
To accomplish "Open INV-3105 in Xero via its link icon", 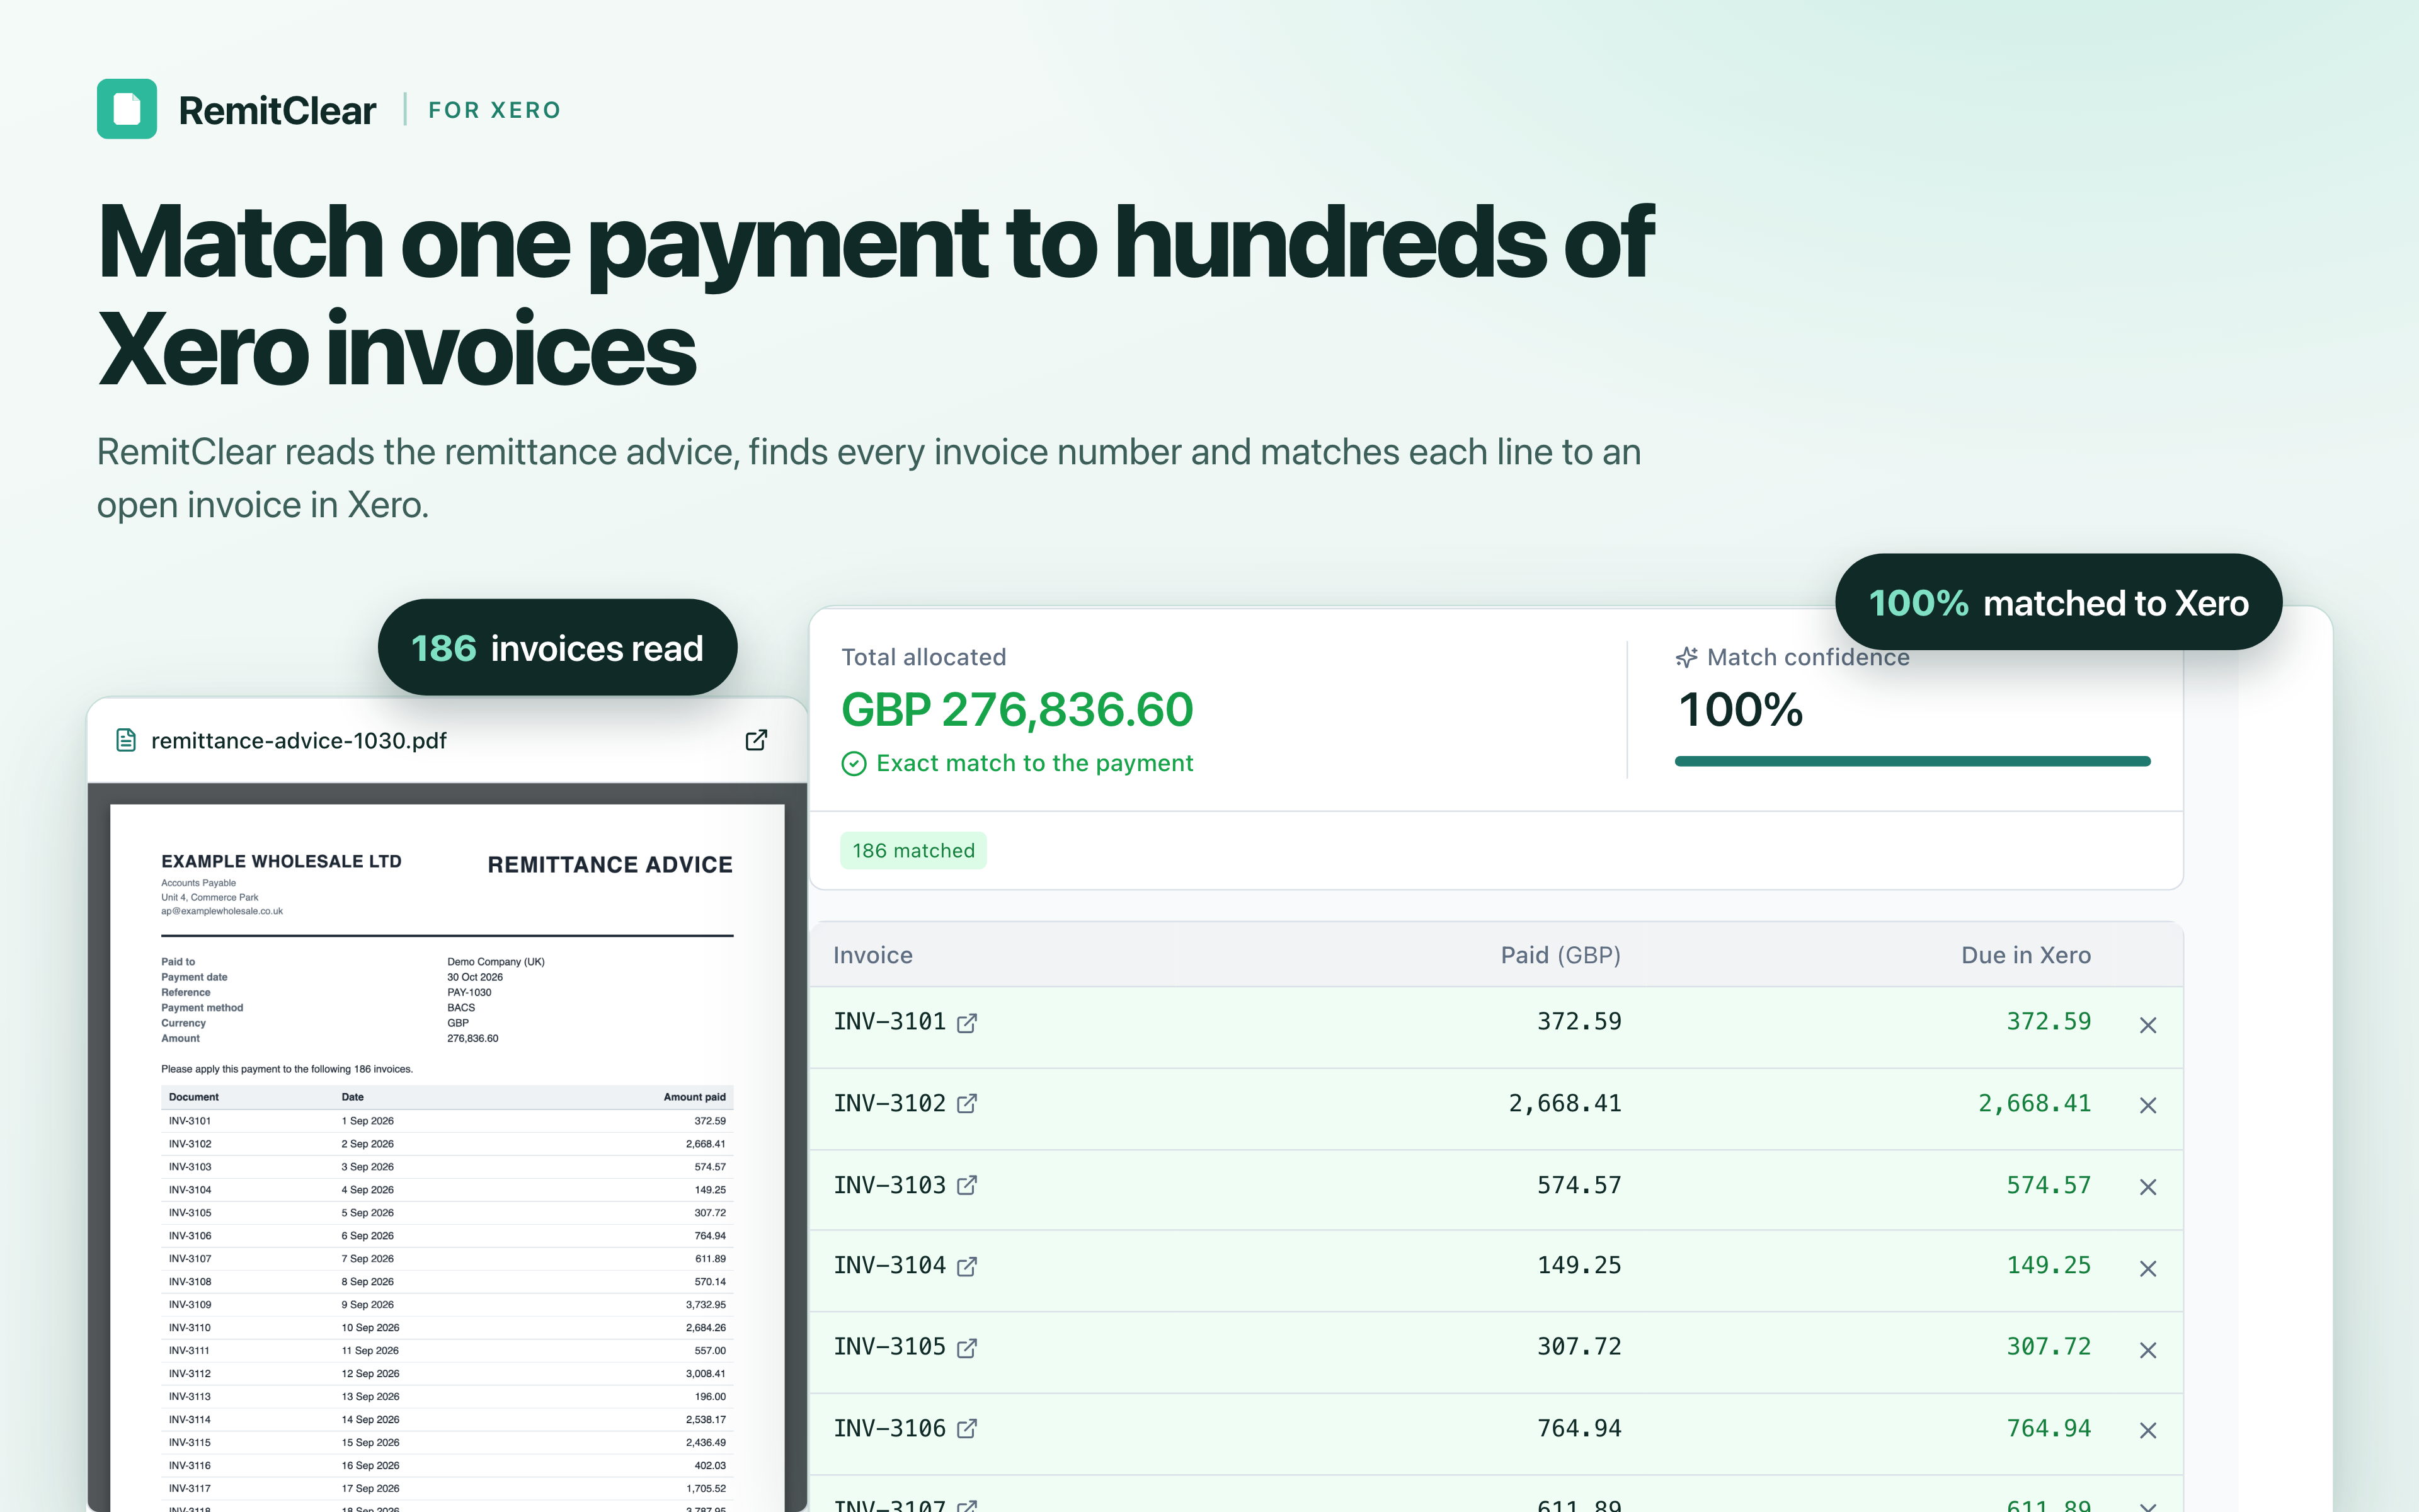I will (966, 1348).
